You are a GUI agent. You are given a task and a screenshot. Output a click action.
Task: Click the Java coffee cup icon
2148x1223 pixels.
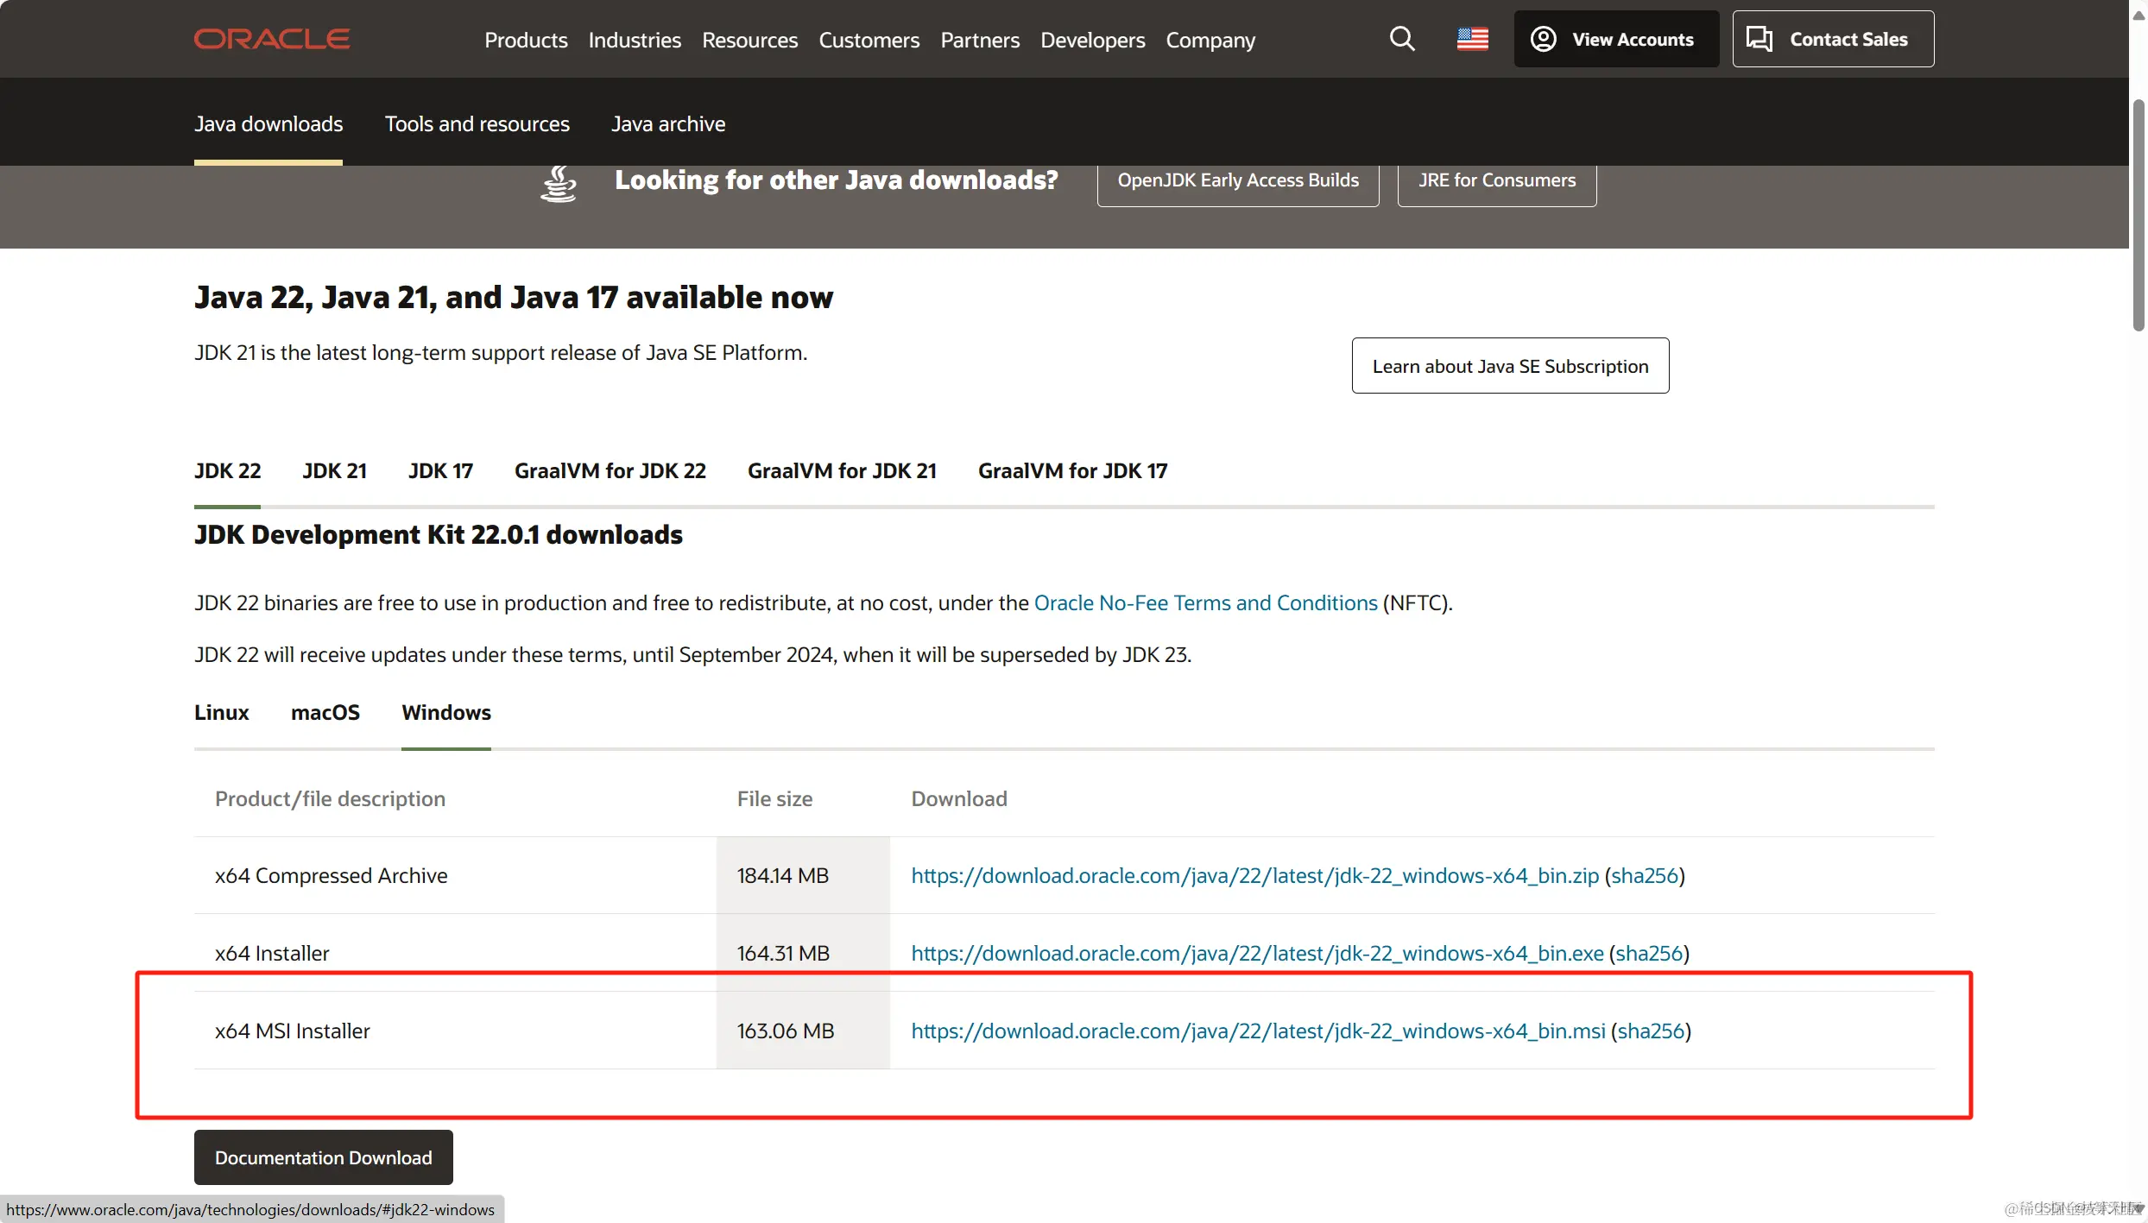click(558, 184)
